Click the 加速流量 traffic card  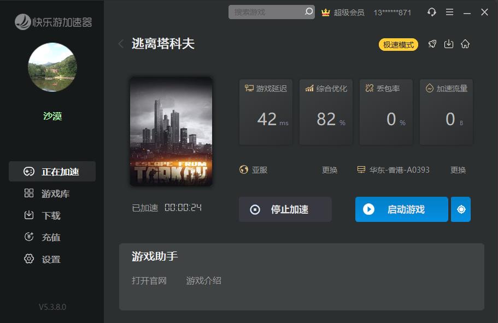446,112
